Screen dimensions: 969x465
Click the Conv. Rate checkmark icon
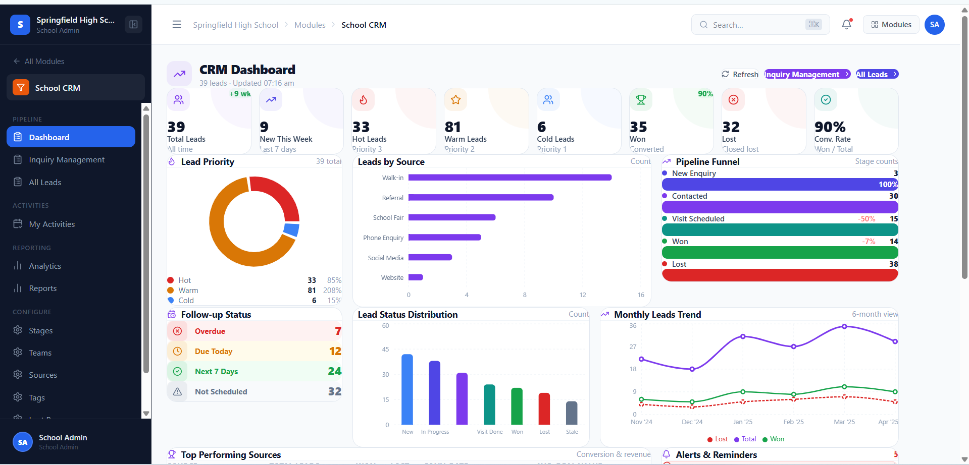(826, 100)
